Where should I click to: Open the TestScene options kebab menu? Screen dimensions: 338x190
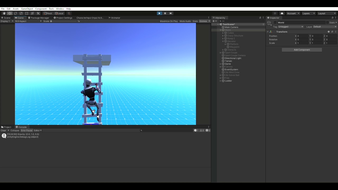(263, 24)
